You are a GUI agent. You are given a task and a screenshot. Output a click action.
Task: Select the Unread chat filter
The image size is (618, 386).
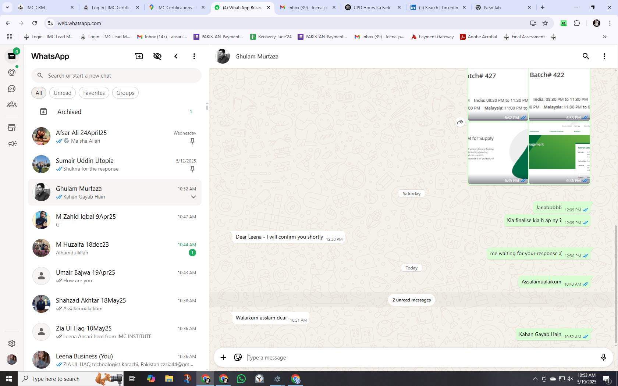[63, 93]
